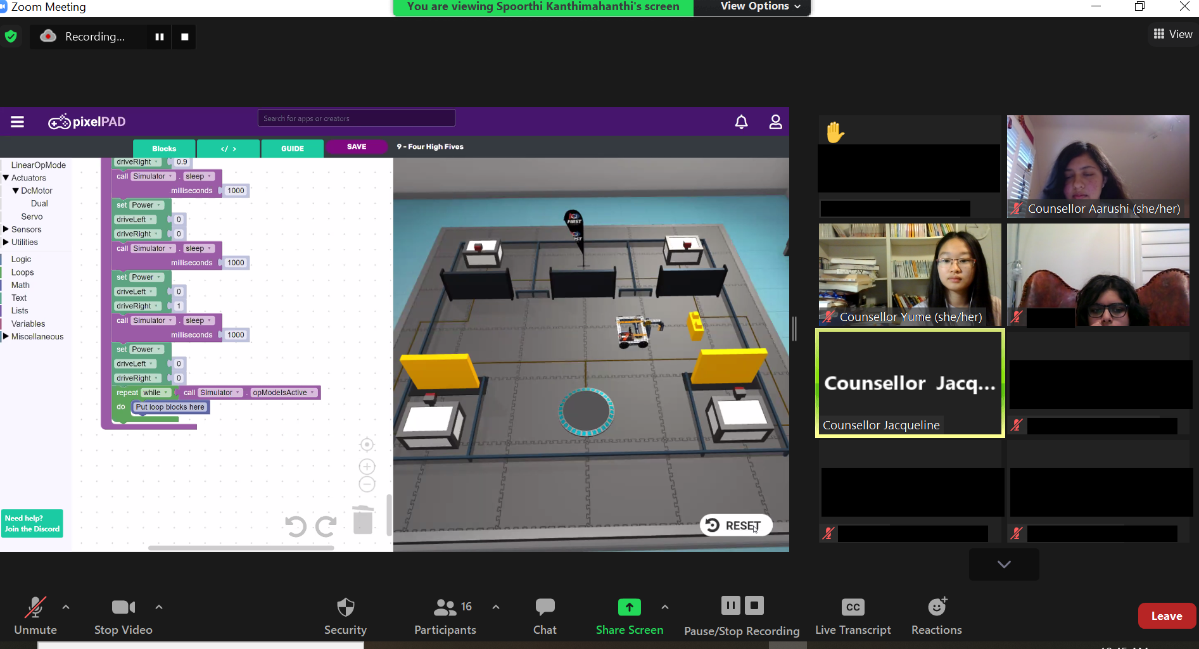This screenshot has height=649, width=1199.
Task: Zoom out the blocks workspace
Action: (367, 484)
